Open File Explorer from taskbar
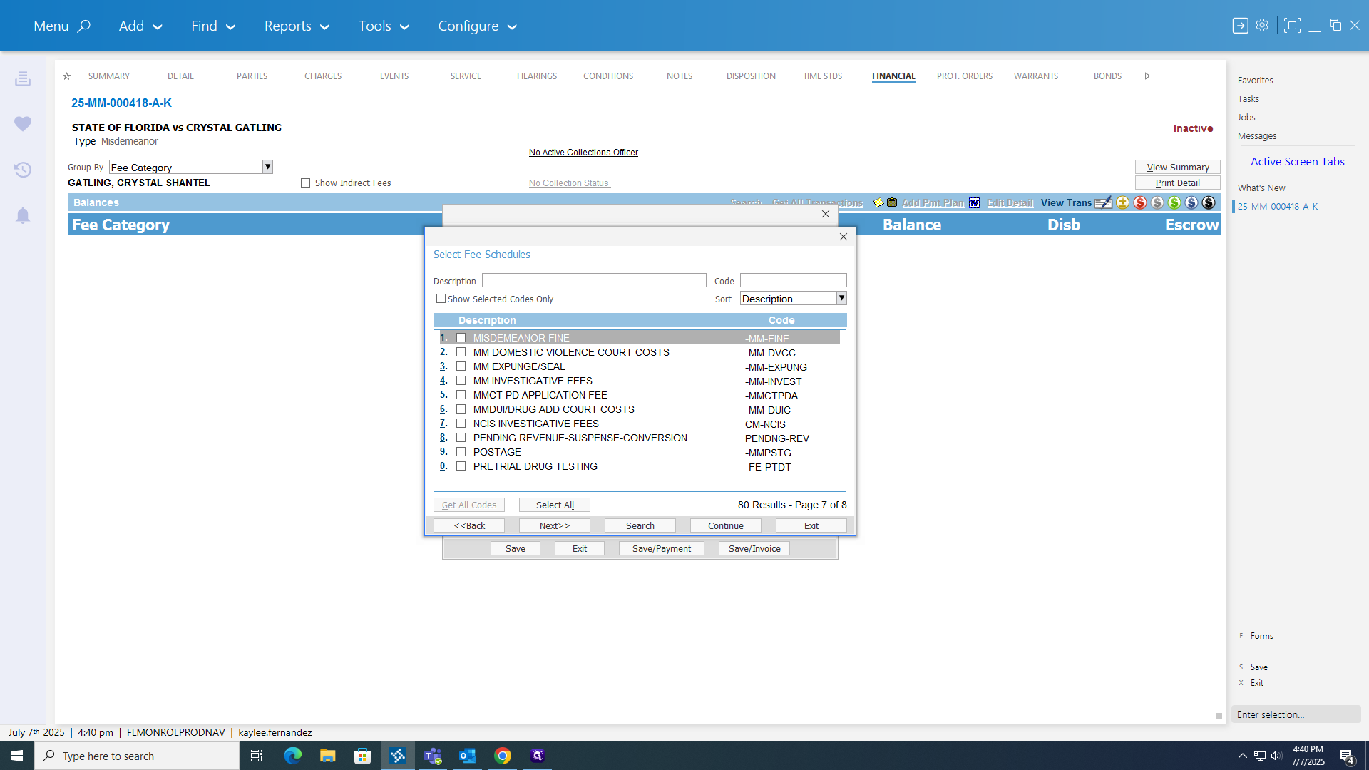The image size is (1369, 770). pyautogui.click(x=328, y=756)
